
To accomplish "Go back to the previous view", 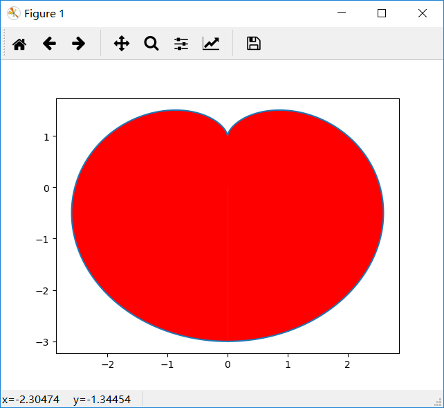I will click(49, 44).
